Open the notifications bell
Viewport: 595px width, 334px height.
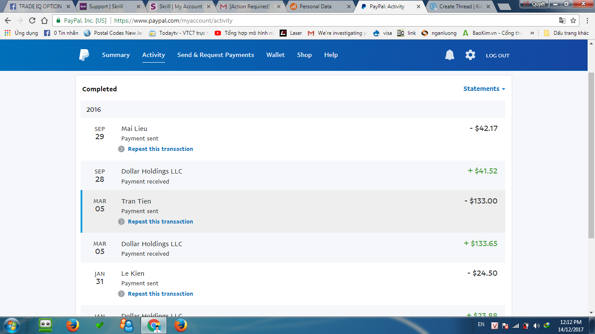tap(450, 55)
